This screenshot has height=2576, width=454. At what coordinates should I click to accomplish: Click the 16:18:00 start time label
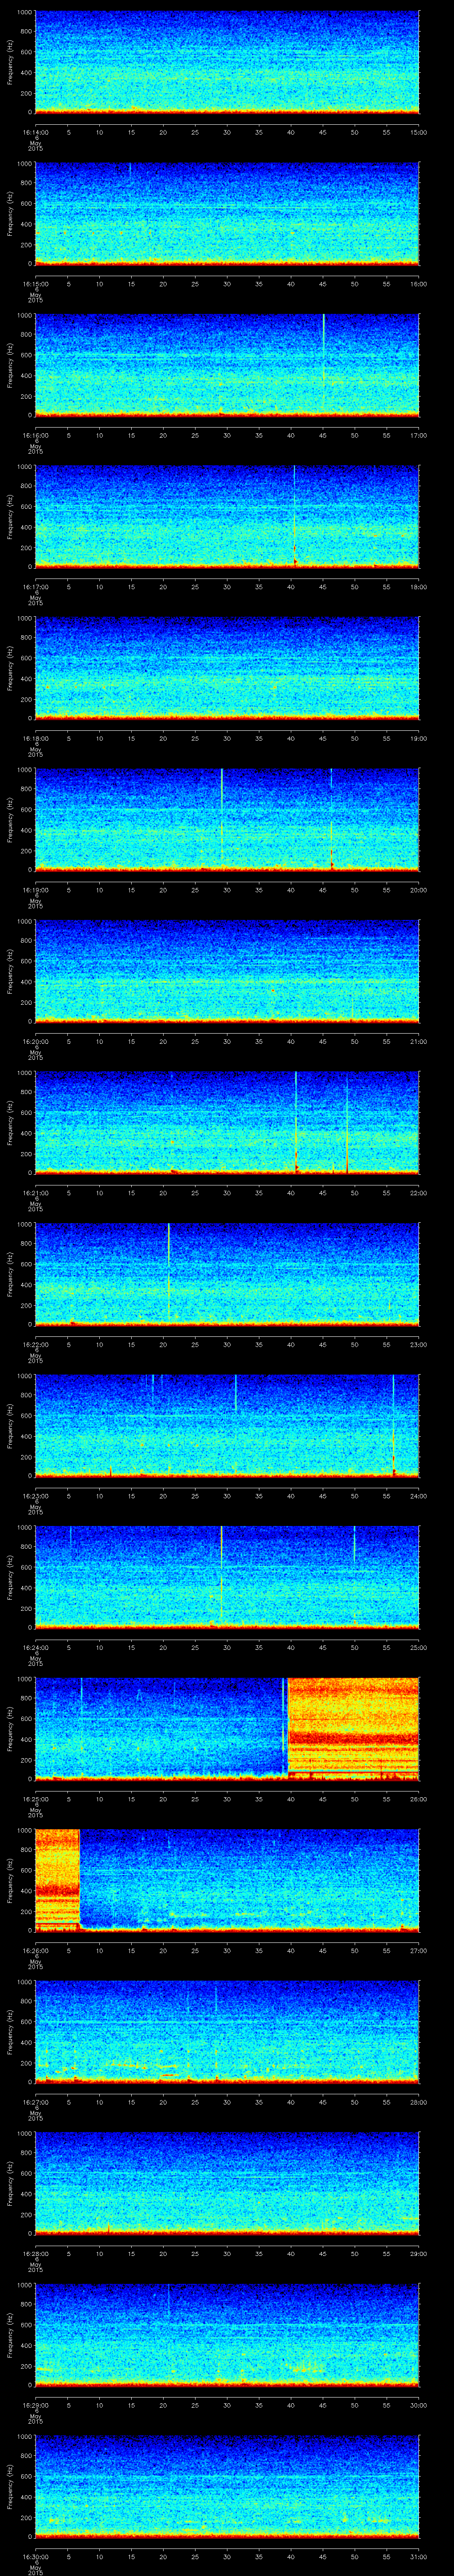tap(35, 738)
